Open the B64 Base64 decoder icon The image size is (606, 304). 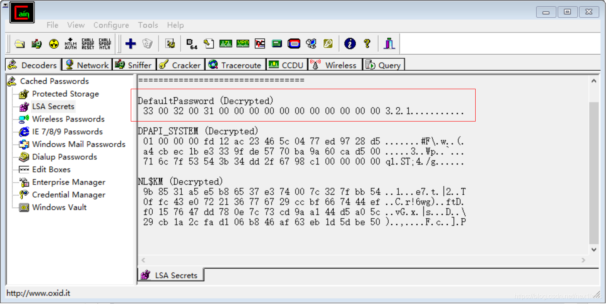(192, 43)
